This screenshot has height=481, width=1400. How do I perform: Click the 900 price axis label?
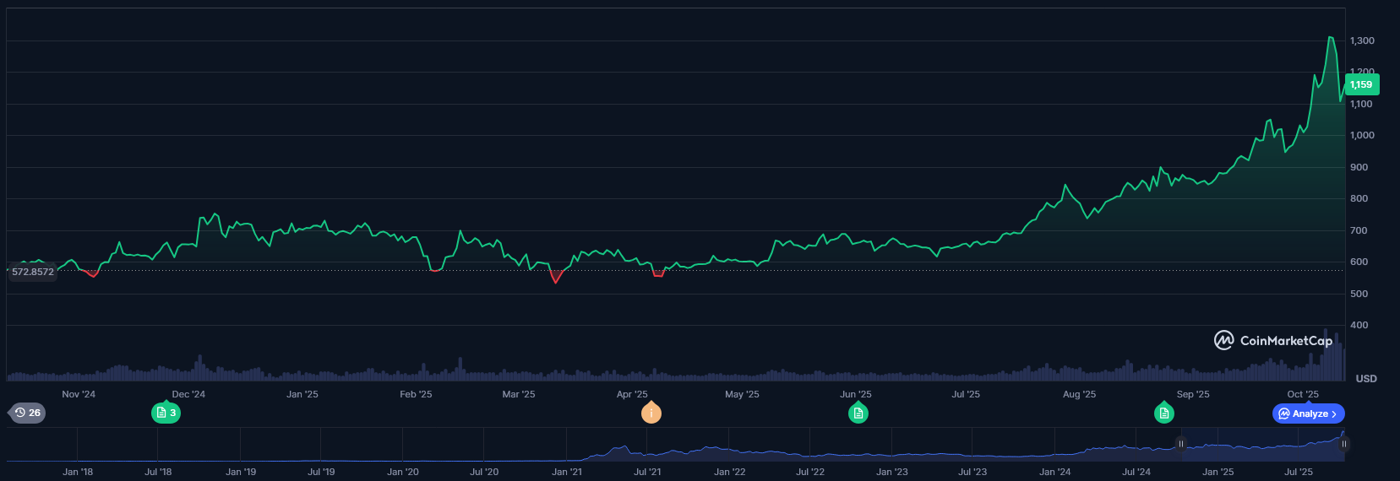(1359, 167)
